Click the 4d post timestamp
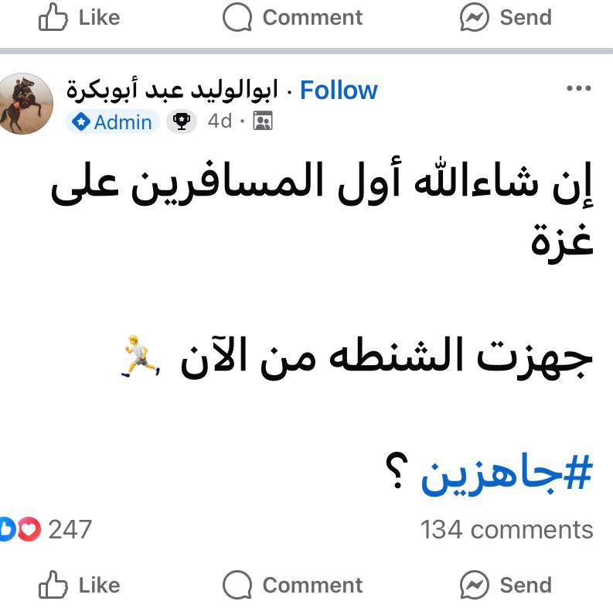Screen dimensions: 613x615 point(220,121)
